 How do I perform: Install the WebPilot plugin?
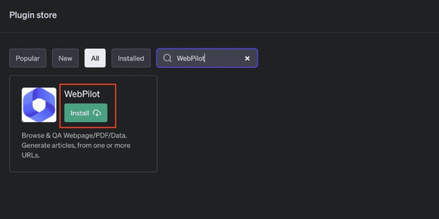click(86, 113)
